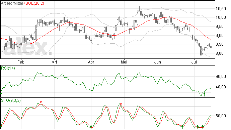The image size is (231, 130).
Task: Click the 50,00 stochastic axis value
Action: click(221, 116)
